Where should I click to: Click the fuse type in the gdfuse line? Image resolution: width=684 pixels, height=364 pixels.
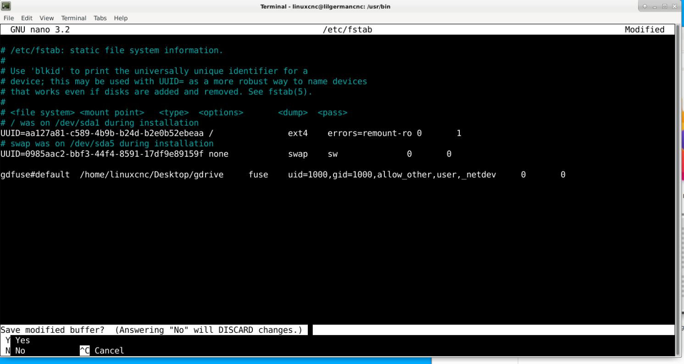(x=258, y=175)
